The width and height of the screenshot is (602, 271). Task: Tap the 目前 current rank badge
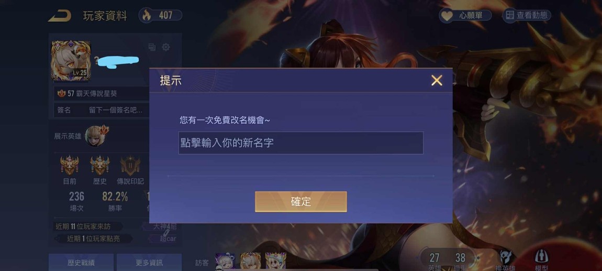[x=70, y=166]
